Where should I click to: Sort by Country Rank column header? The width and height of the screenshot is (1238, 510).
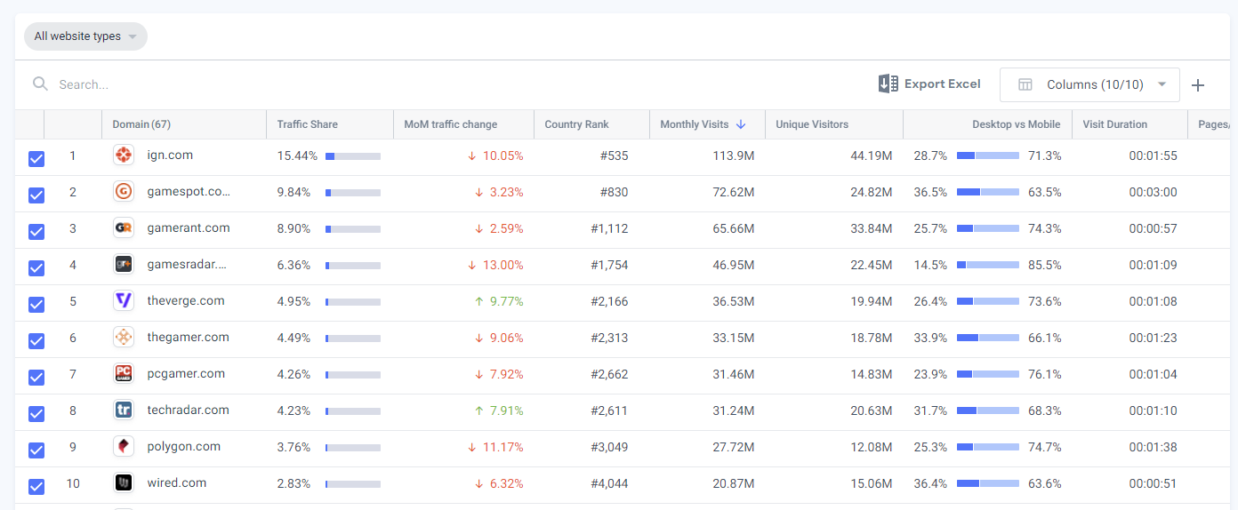[576, 124]
